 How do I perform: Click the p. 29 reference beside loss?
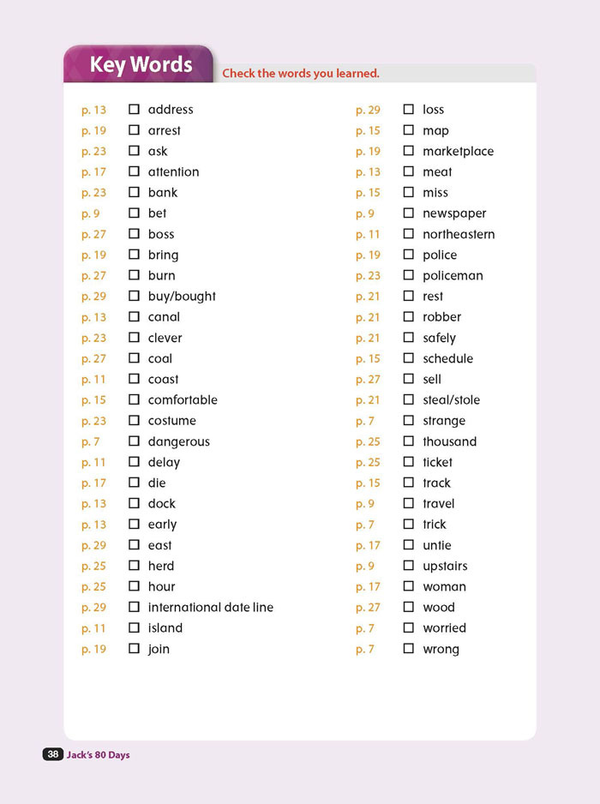point(368,110)
